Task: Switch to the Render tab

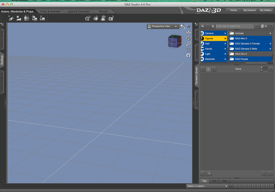Action: point(103,11)
